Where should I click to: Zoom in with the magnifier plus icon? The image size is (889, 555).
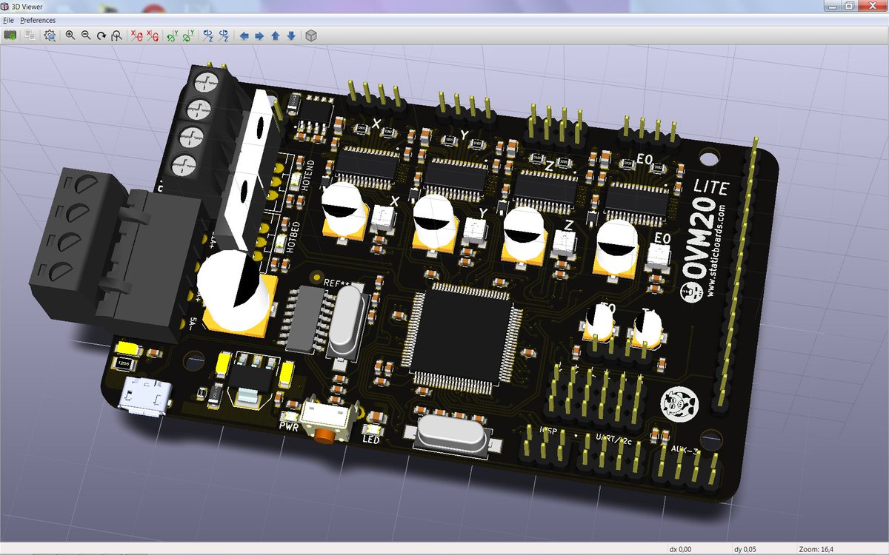tap(70, 35)
